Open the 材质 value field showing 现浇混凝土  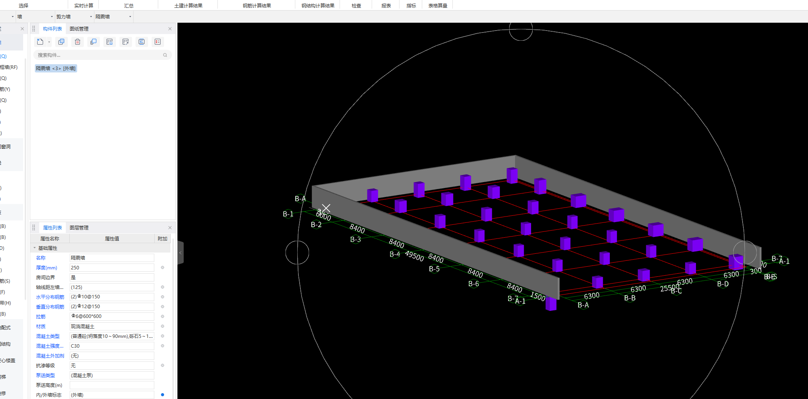click(112, 326)
